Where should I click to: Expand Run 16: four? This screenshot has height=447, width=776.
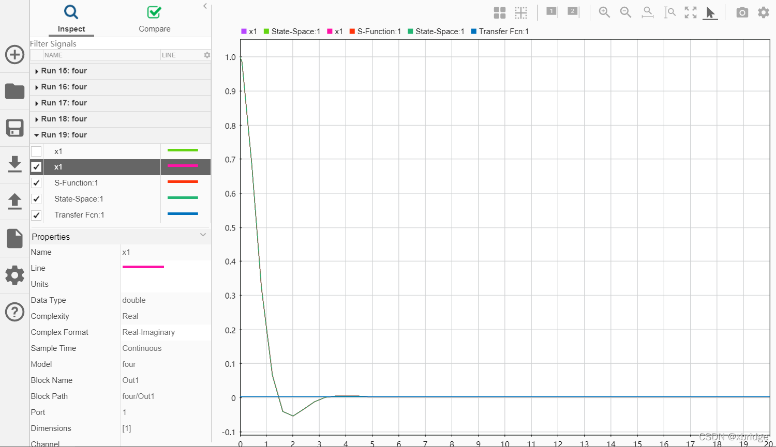click(x=37, y=87)
